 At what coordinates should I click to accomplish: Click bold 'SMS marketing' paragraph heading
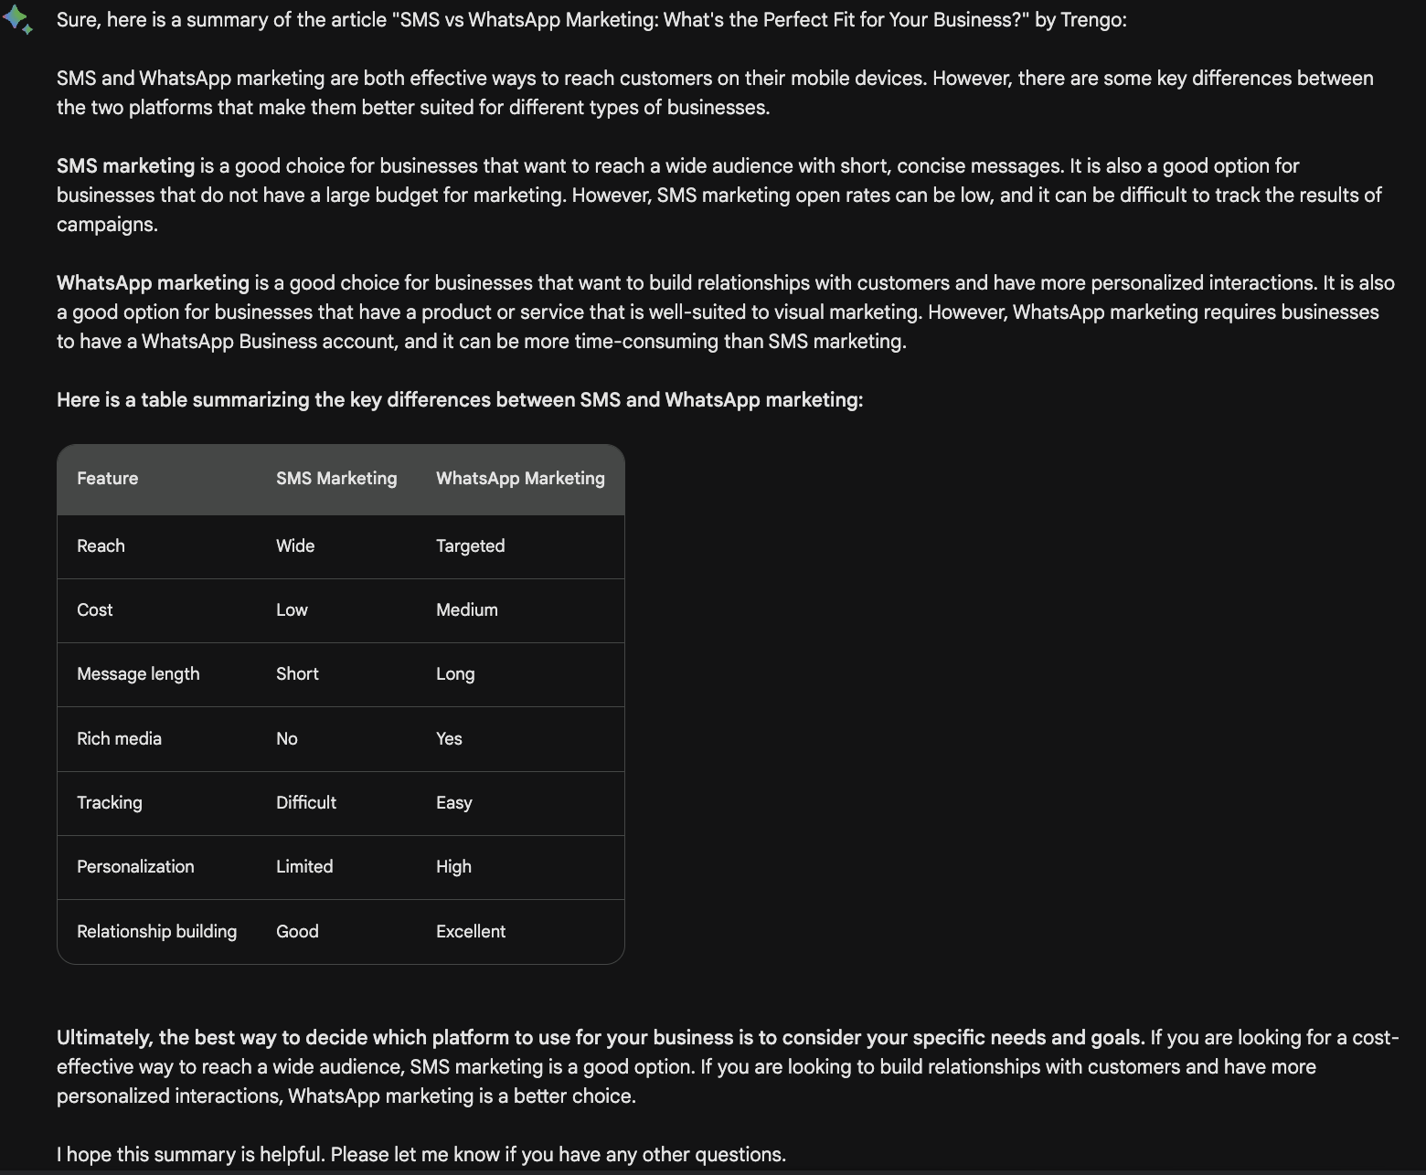(125, 166)
